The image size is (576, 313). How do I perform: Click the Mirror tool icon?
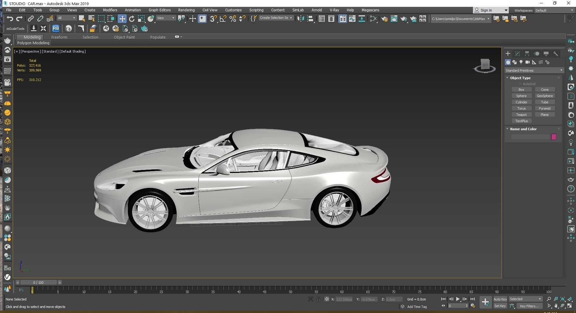(301, 19)
